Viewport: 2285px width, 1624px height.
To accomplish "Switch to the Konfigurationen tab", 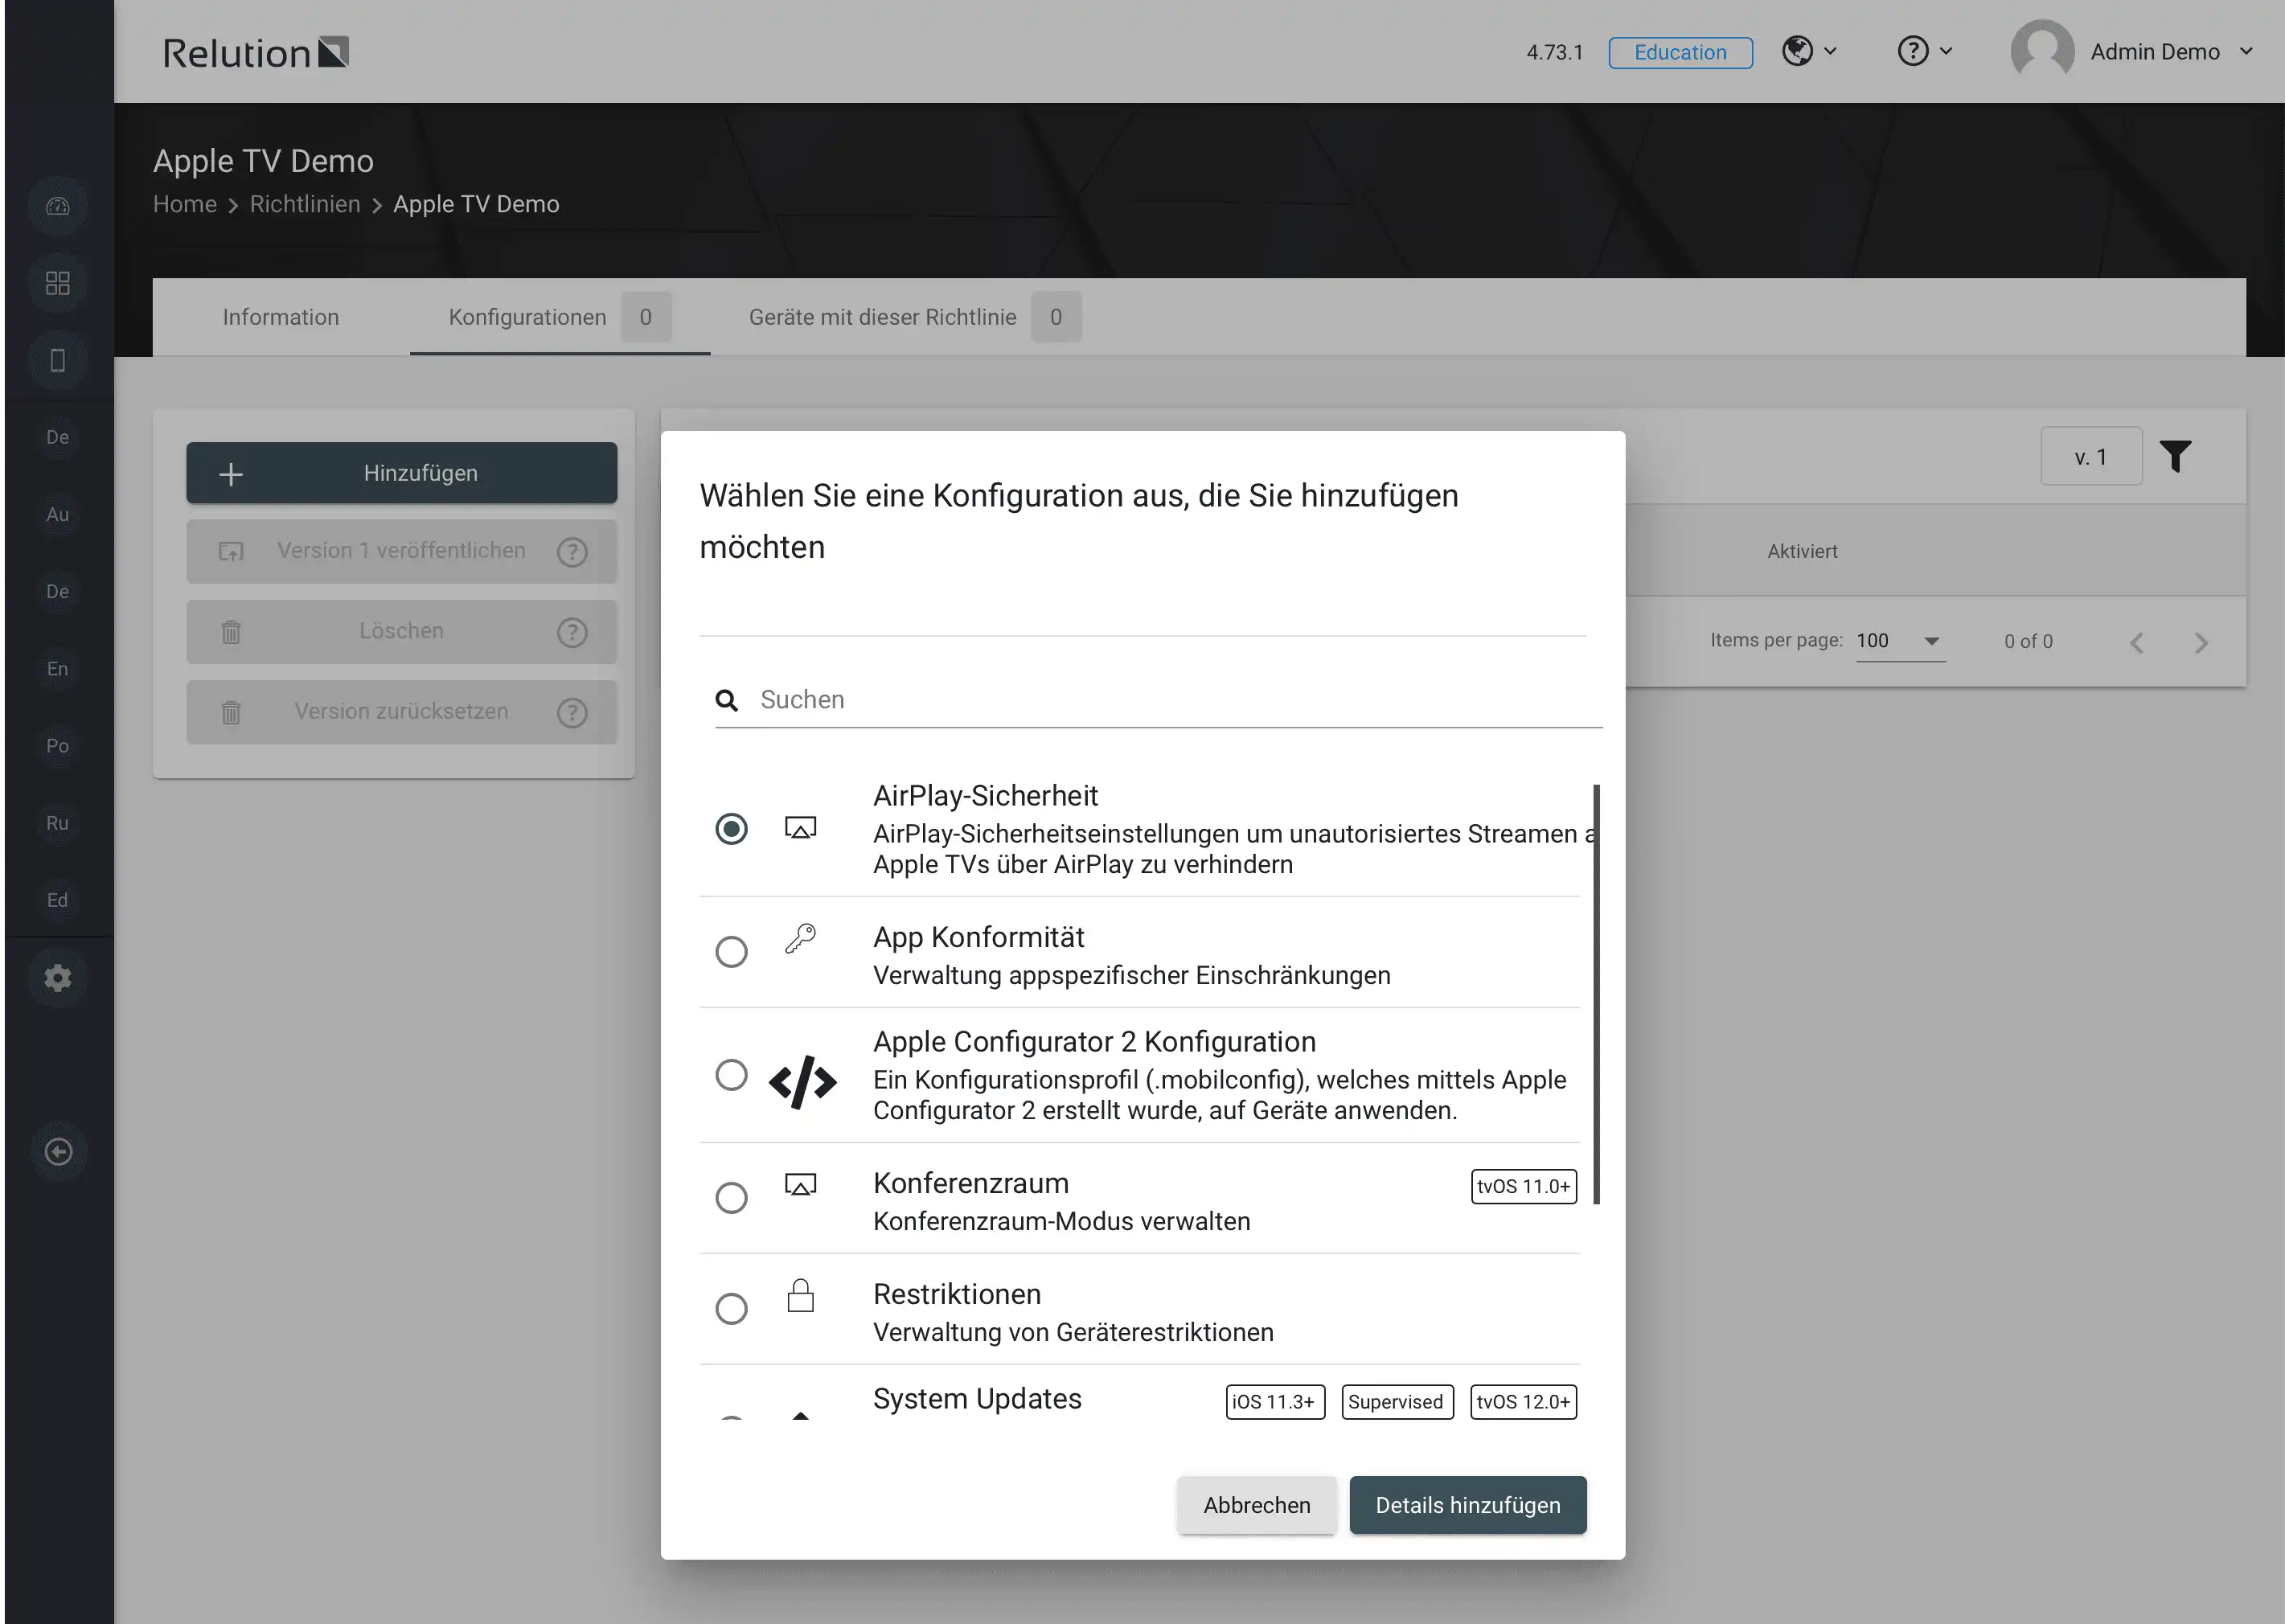I will 559,317.
